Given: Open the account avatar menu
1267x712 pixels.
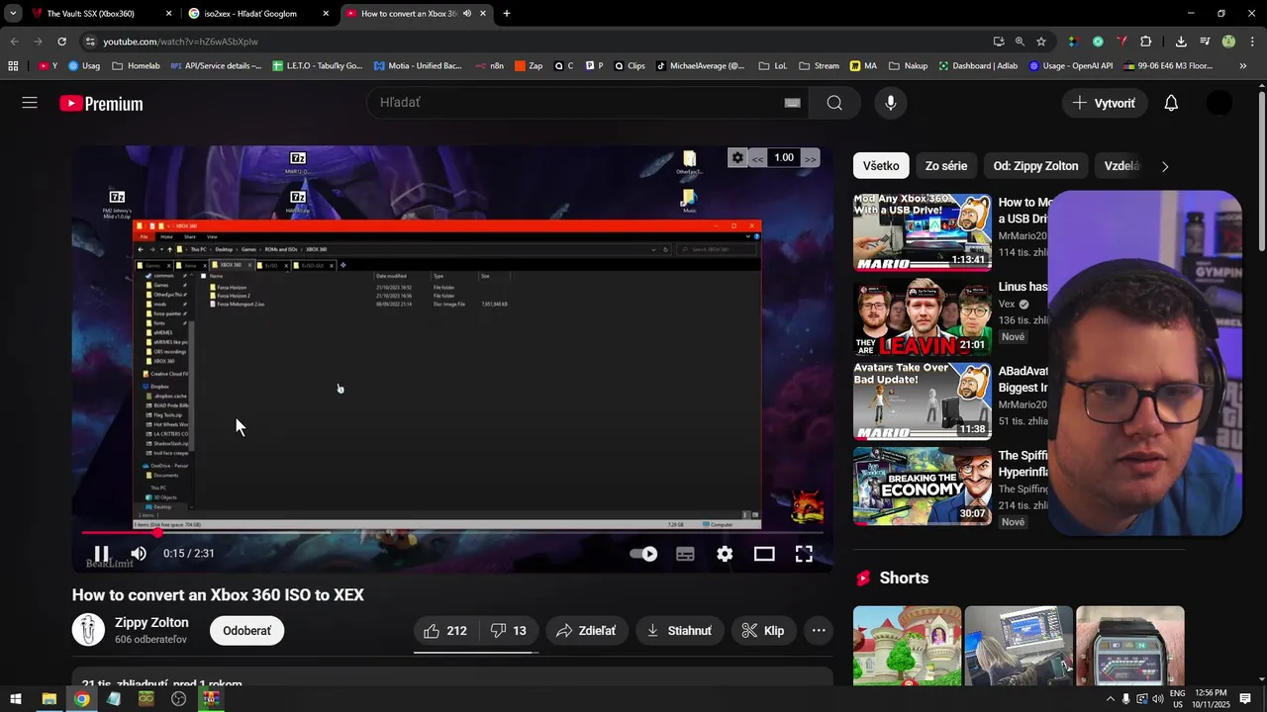Looking at the screenshot, I should [1219, 103].
